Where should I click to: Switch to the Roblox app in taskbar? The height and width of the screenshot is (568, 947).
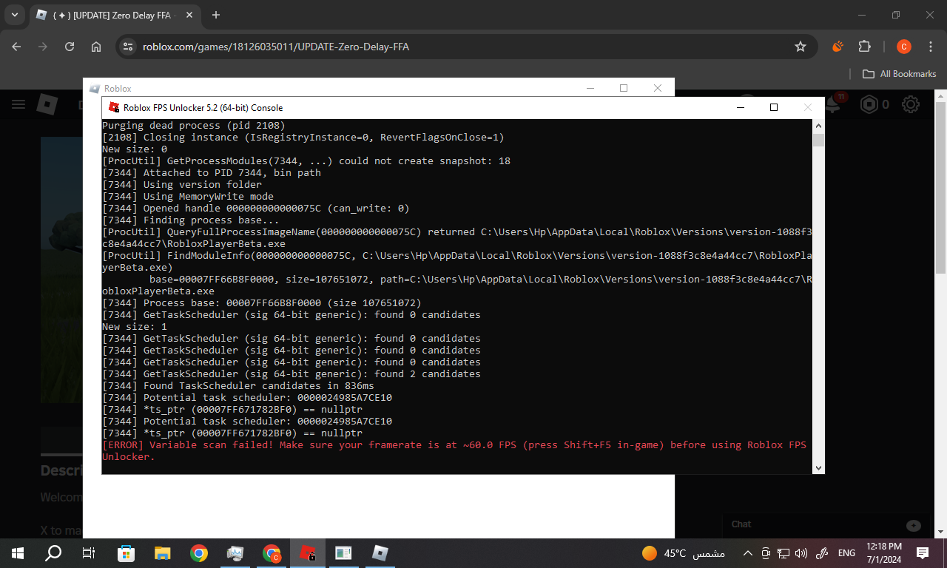380,552
